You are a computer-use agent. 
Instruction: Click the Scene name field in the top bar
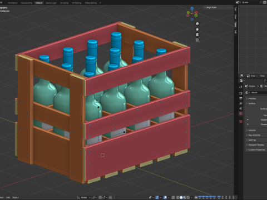point(250,2)
